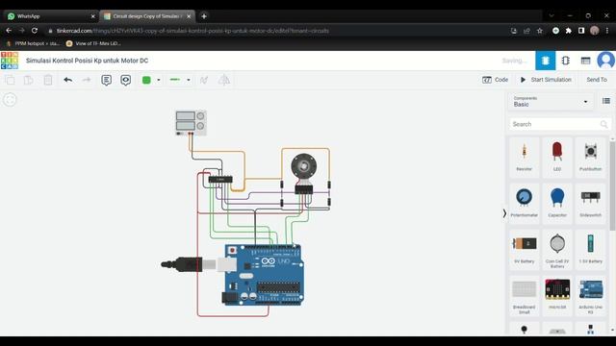
Task: Close the WhatsApp tab
Action: click(92, 16)
